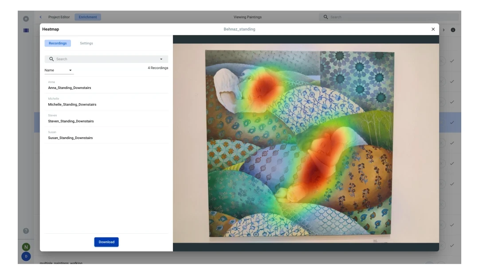Select Steven_Standing_Downstairs recording
The height and width of the screenshot is (275, 479).
click(x=106, y=119)
